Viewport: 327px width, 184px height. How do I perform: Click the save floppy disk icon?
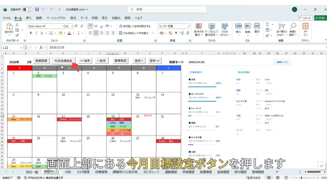(37, 9)
